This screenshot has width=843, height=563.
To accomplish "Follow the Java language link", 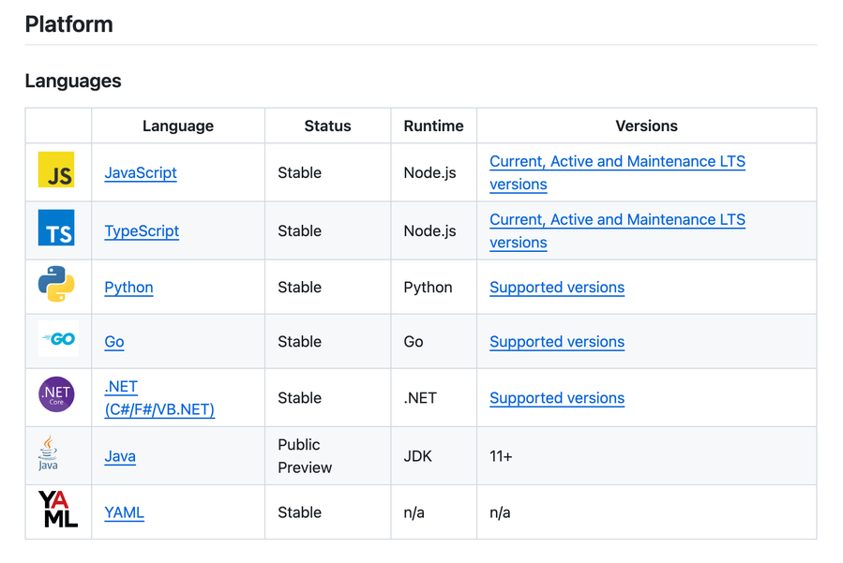I will [120, 456].
